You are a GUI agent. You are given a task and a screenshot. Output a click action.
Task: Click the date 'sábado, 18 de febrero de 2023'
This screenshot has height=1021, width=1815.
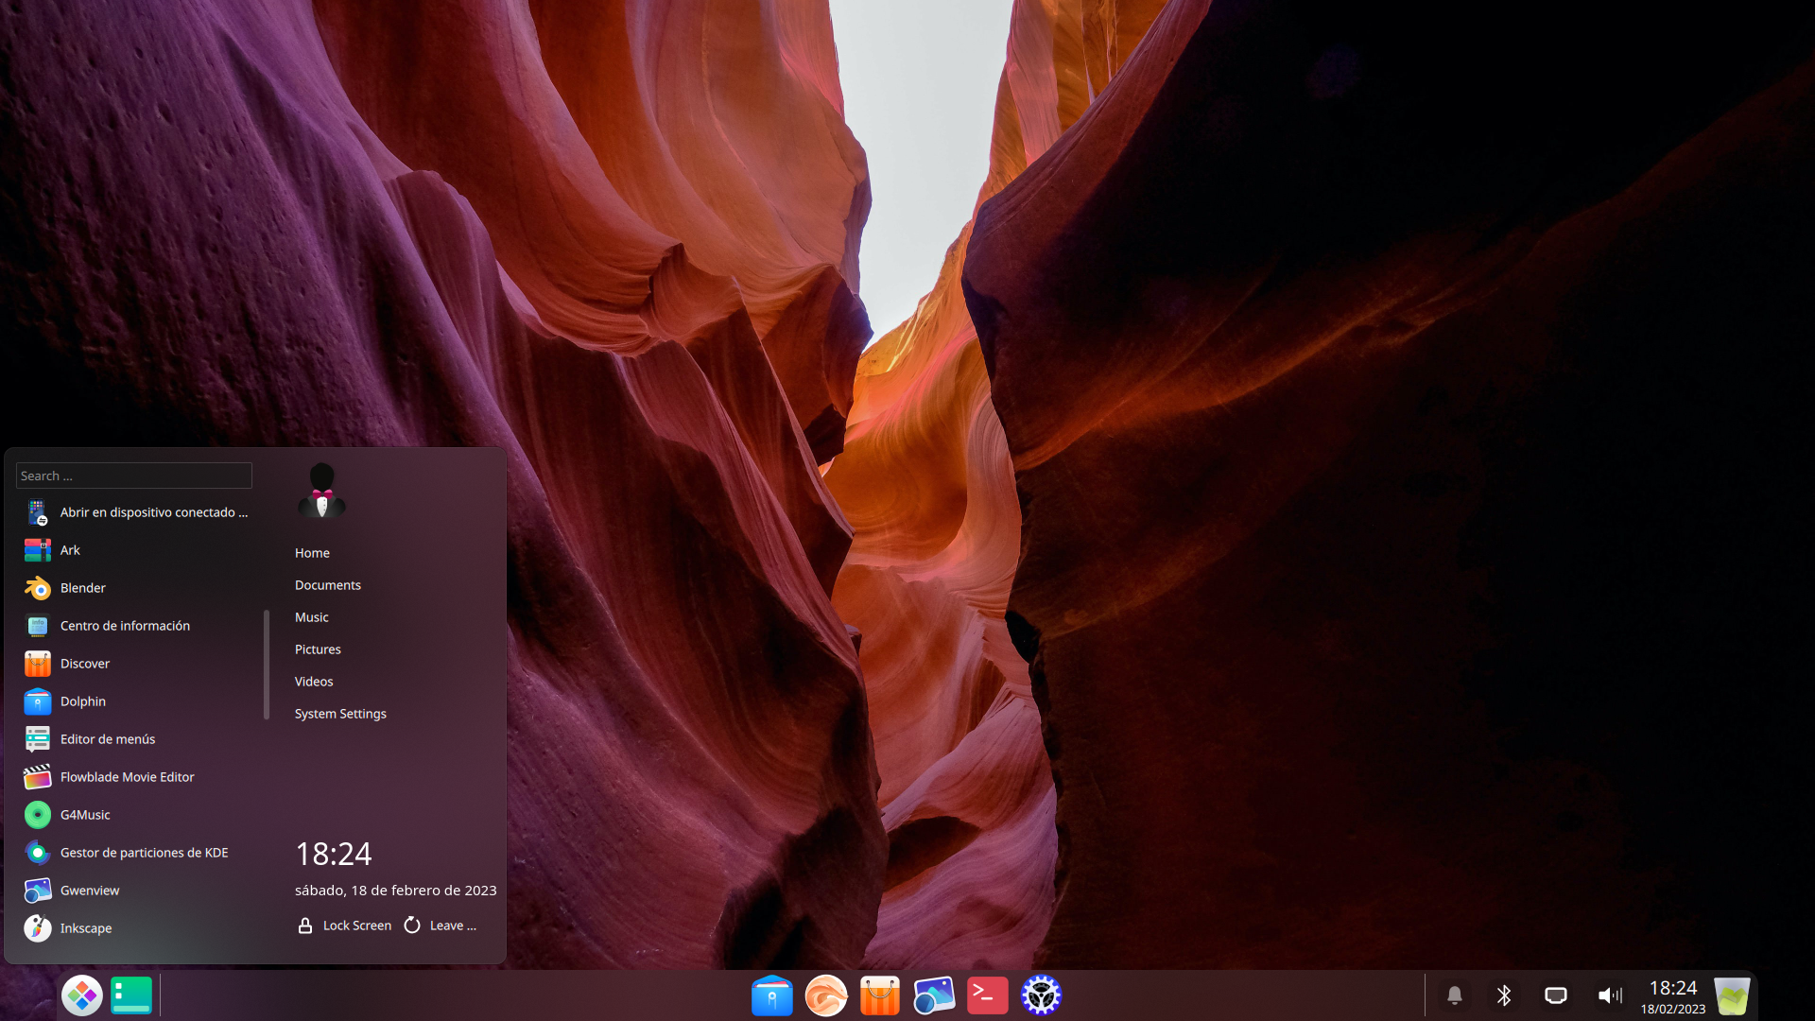395,891
